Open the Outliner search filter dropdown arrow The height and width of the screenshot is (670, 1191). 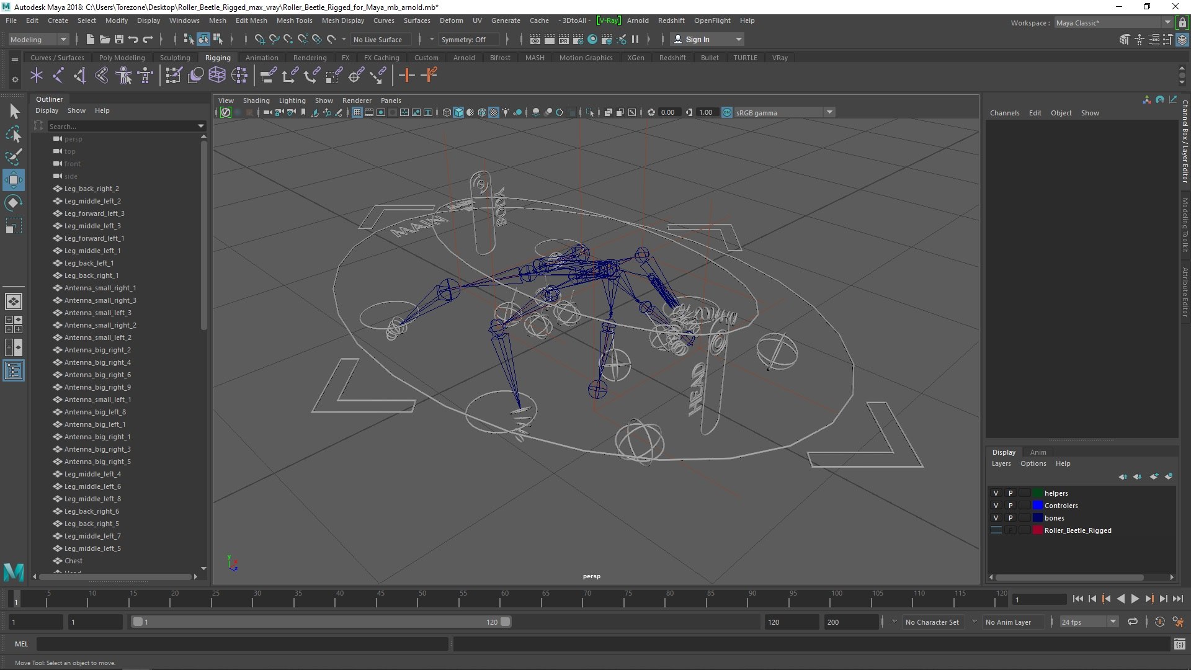[x=201, y=126]
